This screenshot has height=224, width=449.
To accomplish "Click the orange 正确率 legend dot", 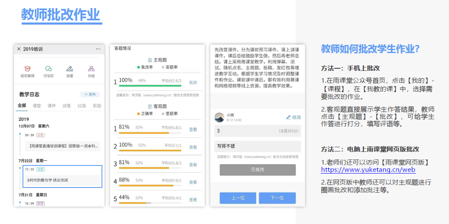I will (x=138, y=114).
